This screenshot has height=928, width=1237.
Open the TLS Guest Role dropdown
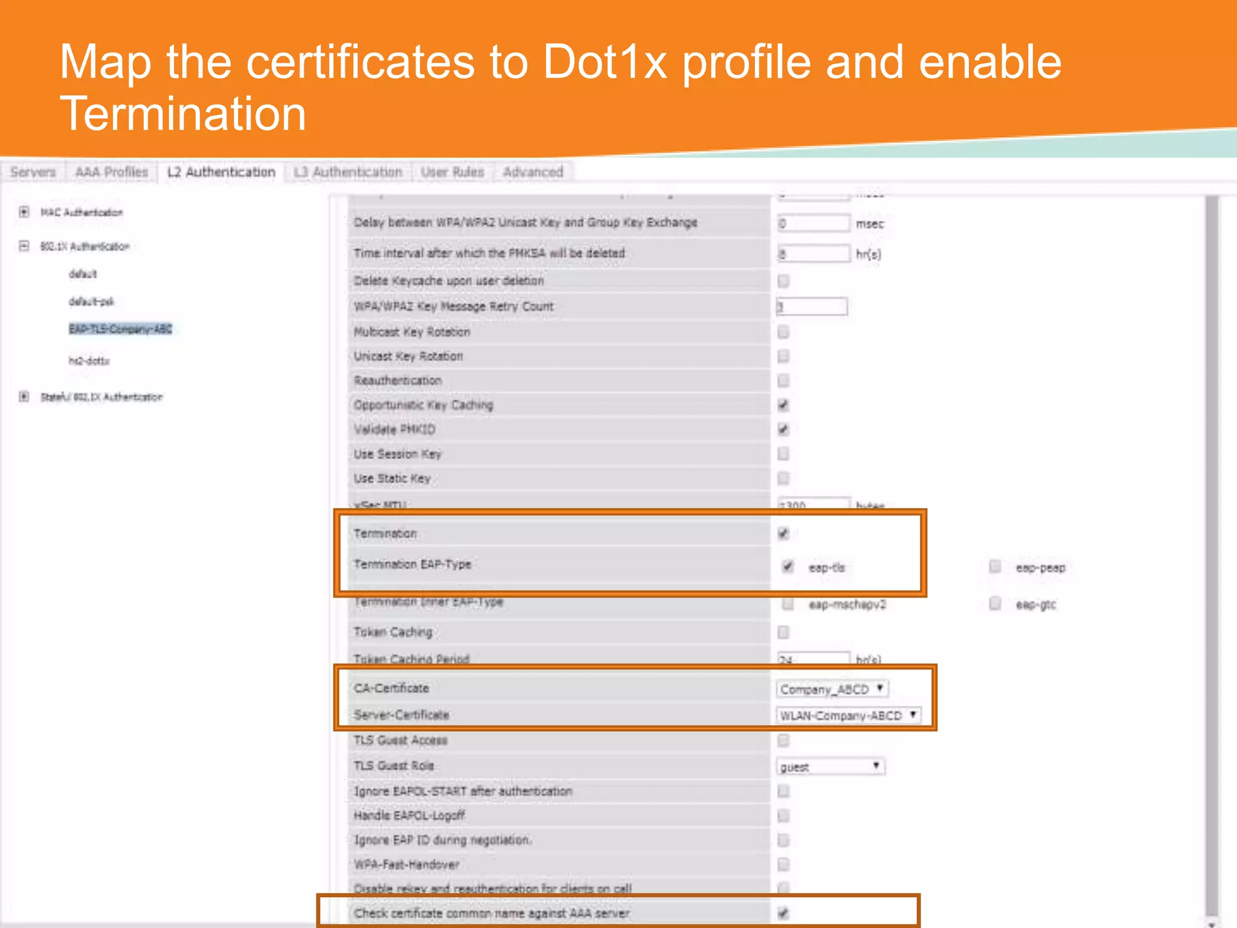coord(831,767)
